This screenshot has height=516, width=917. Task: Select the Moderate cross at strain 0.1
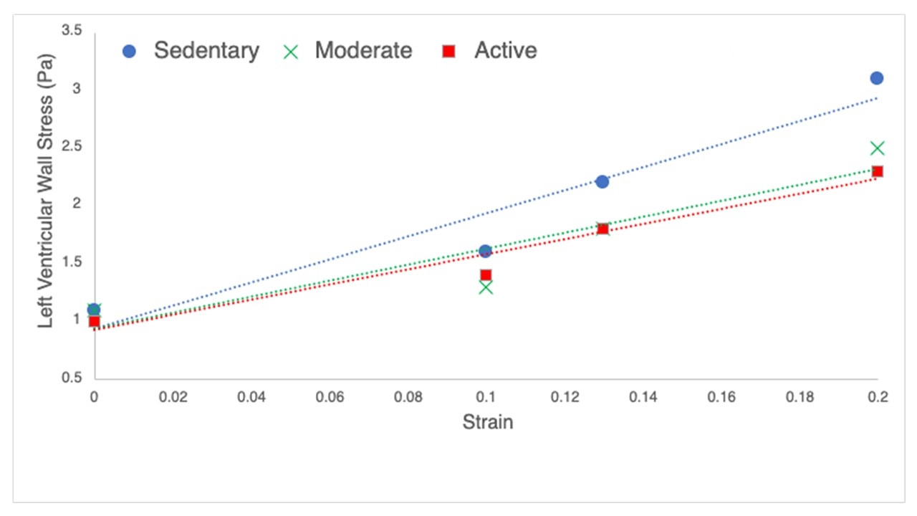tap(486, 287)
